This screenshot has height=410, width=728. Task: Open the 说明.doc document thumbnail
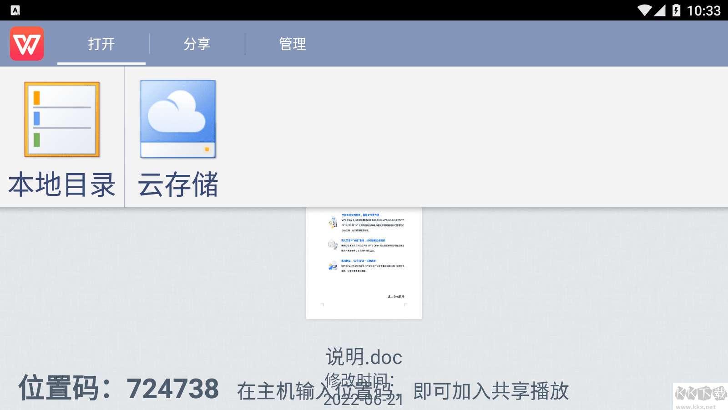pyautogui.click(x=364, y=263)
